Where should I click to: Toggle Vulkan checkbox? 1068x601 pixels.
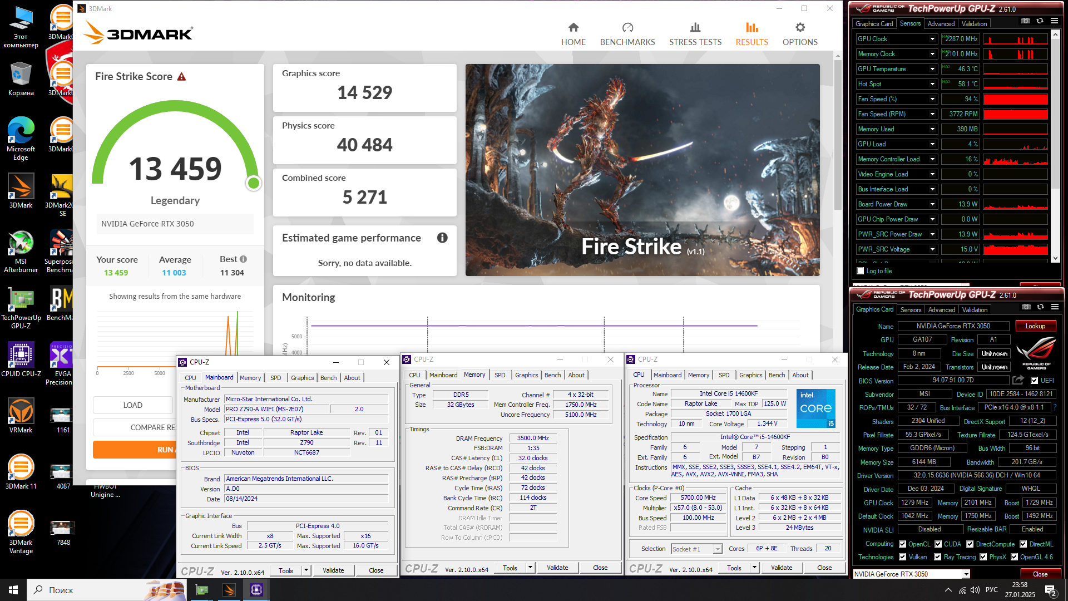903,557
